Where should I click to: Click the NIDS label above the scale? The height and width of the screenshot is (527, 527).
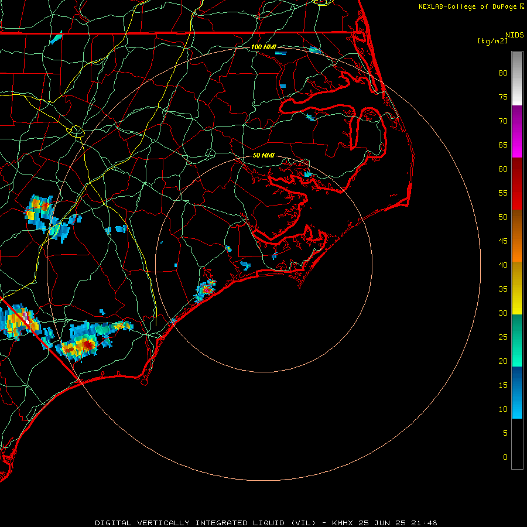[514, 35]
